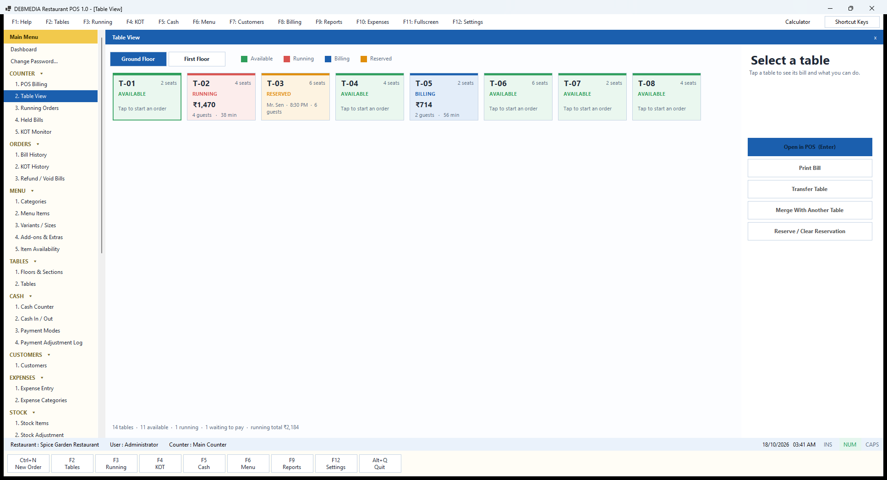Open Add-ons & Extras
Screen dimensions: 887x480
point(50,237)
